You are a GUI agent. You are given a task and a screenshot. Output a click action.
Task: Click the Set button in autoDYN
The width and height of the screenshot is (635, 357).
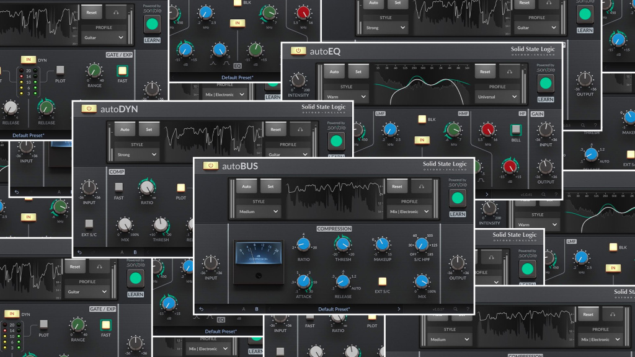tap(149, 130)
